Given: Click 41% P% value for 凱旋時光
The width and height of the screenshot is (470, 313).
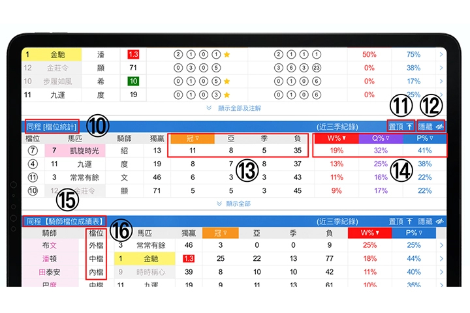Looking at the screenshot, I should [425, 151].
